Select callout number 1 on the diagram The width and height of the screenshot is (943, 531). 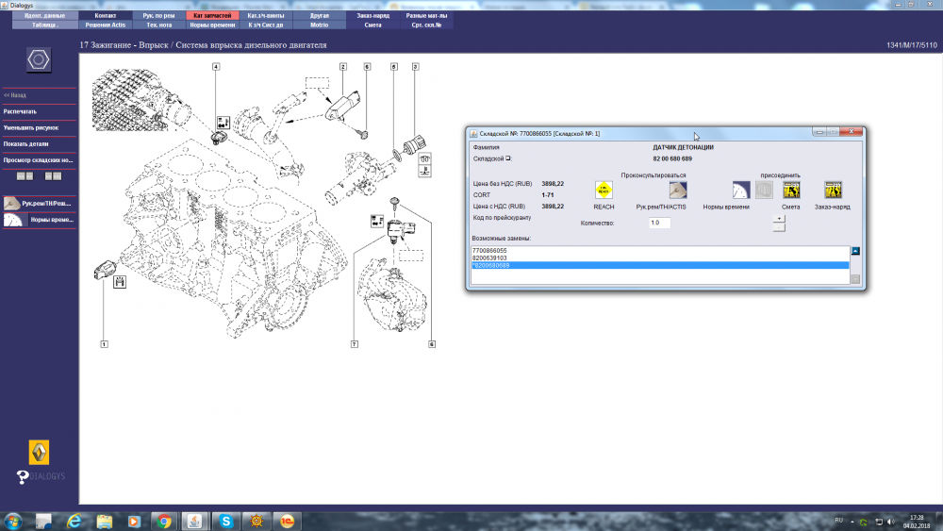point(104,344)
